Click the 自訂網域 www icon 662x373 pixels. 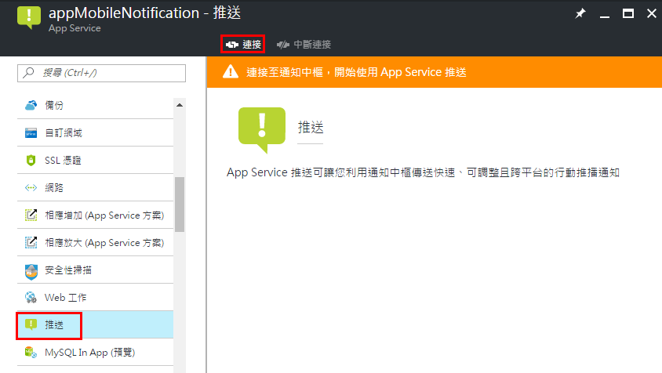(31, 133)
